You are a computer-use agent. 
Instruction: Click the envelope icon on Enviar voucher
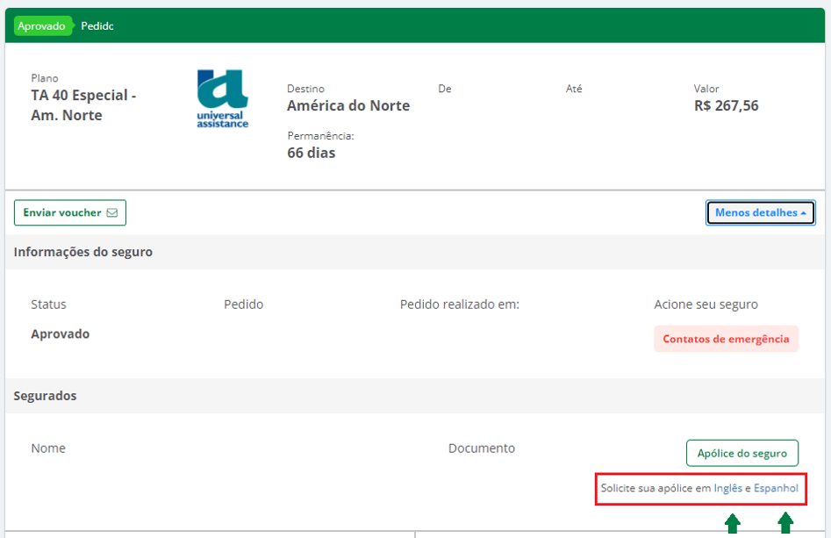tap(111, 212)
